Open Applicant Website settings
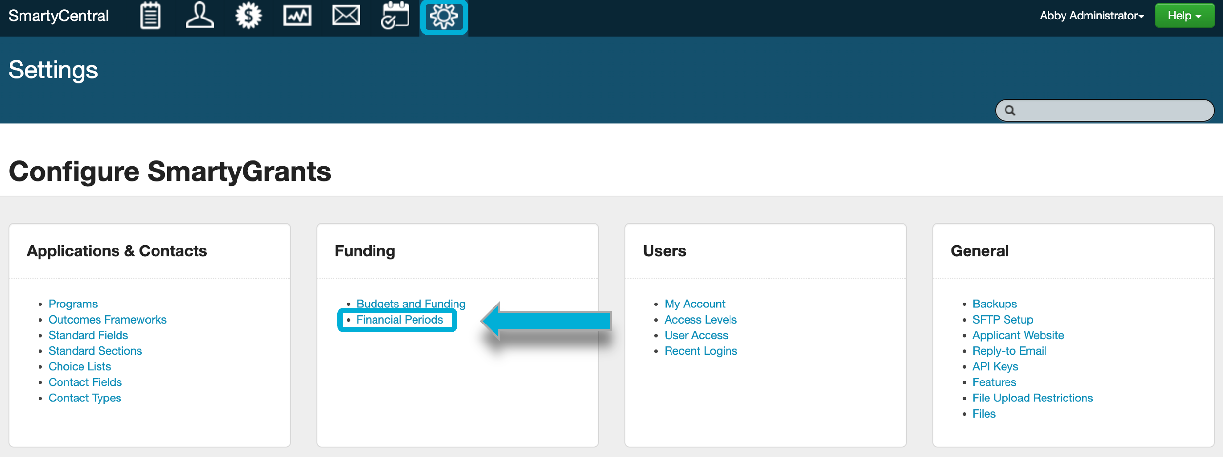 1018,335
